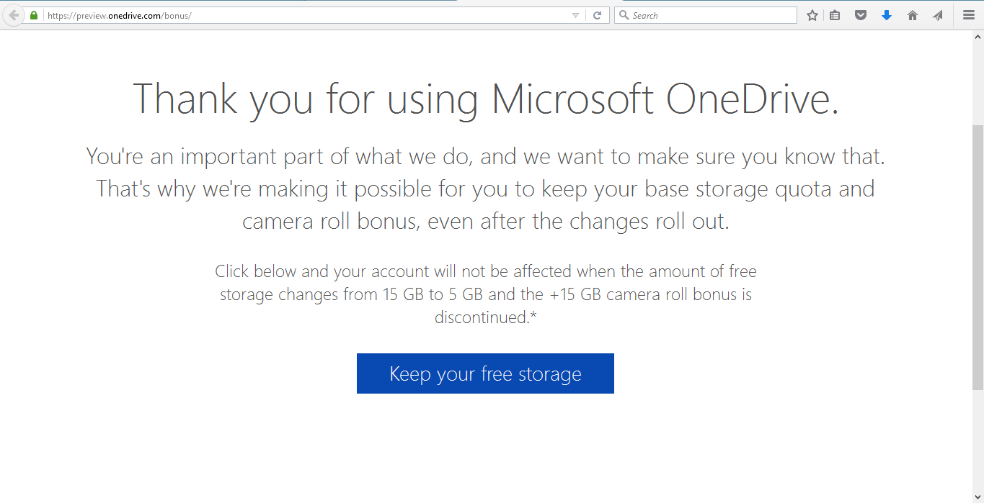Viewport: 984px width, 503px height.
Task: Click the vertical scrollbar thumb
Action: [x=978, y=255]
